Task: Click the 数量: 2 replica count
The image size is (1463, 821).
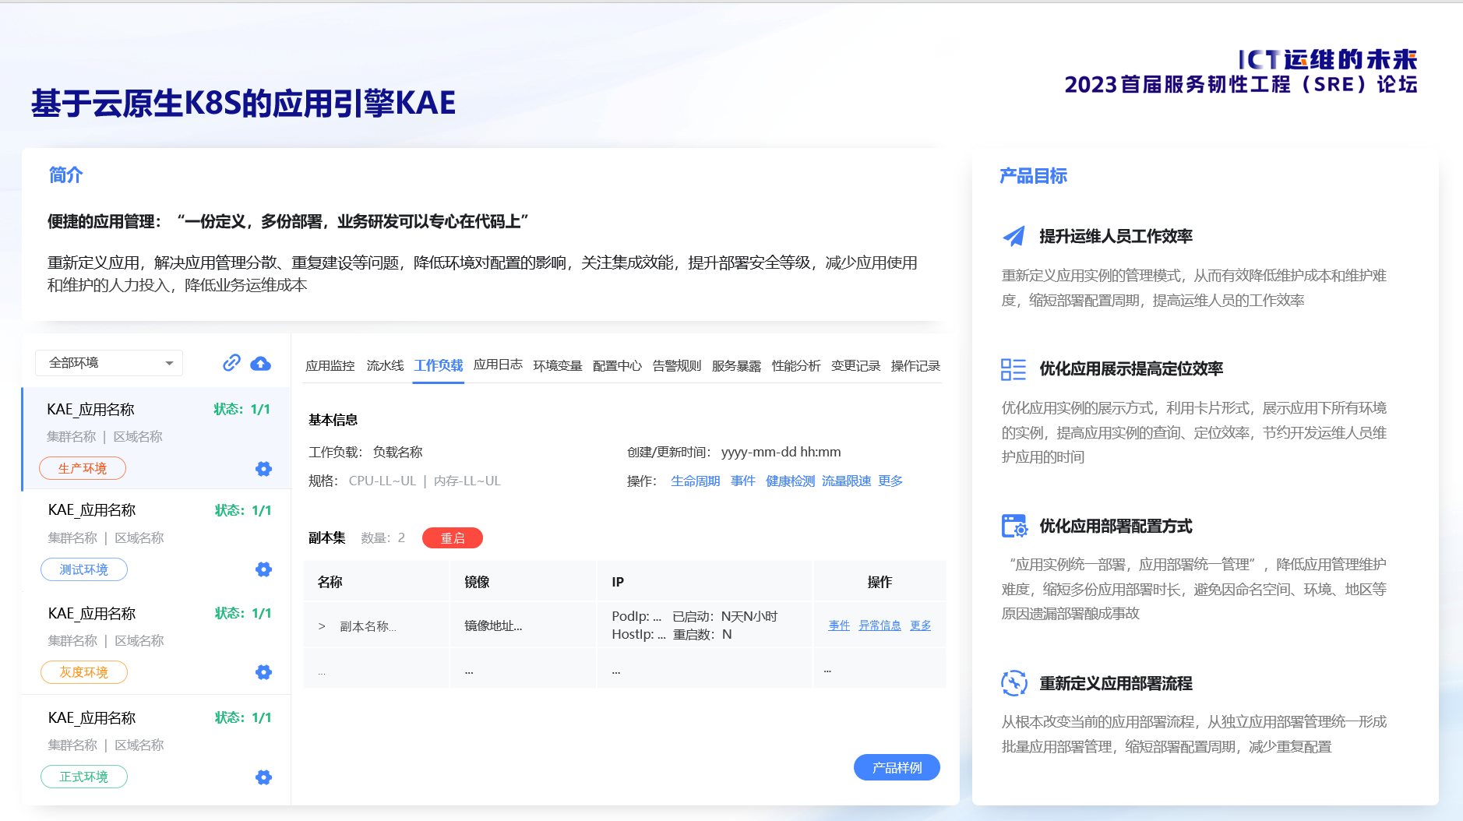Action: 383,537
